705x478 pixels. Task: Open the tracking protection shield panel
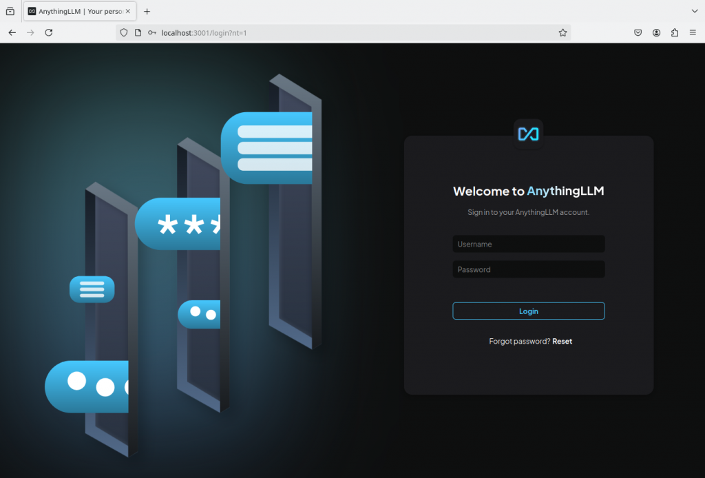point(124,32)
